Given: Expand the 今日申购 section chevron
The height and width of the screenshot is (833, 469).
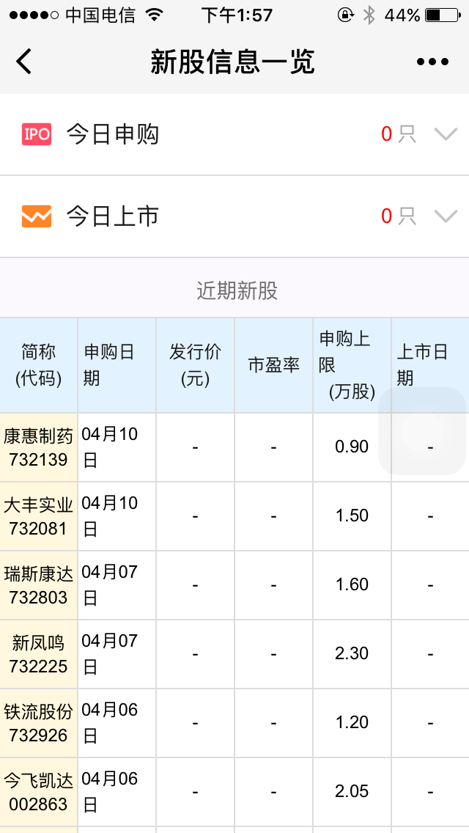Looking at the screenshot, I should coord(446,134).
